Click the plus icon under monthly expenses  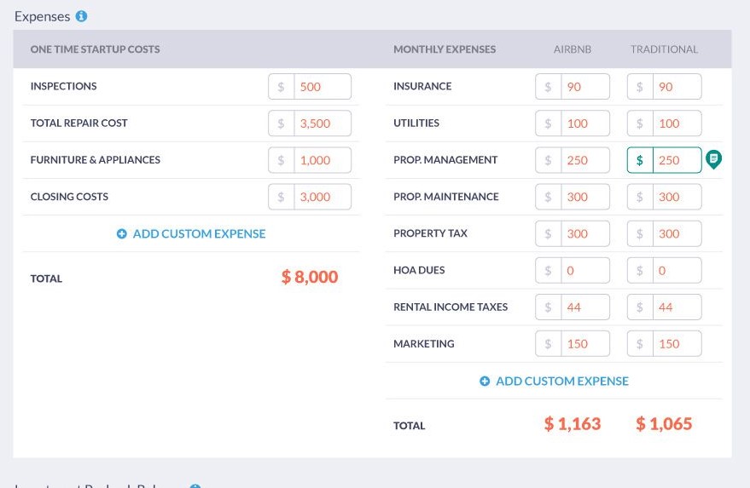coord(485,382)
